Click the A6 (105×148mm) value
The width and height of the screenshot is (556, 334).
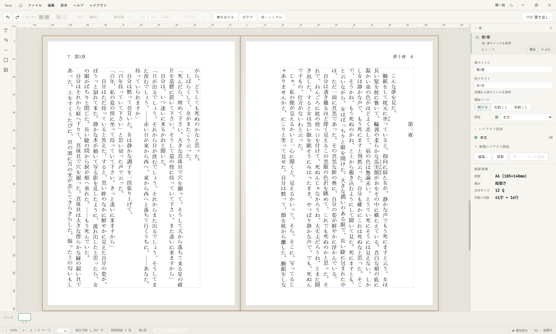point(511,176)
